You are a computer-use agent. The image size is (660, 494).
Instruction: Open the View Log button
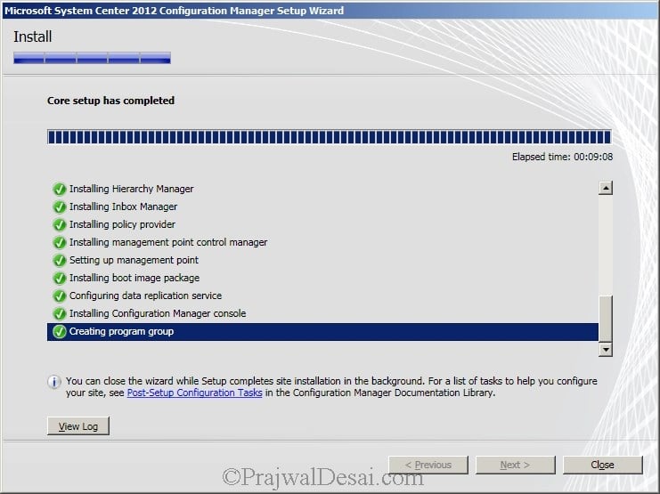(78, 426)
